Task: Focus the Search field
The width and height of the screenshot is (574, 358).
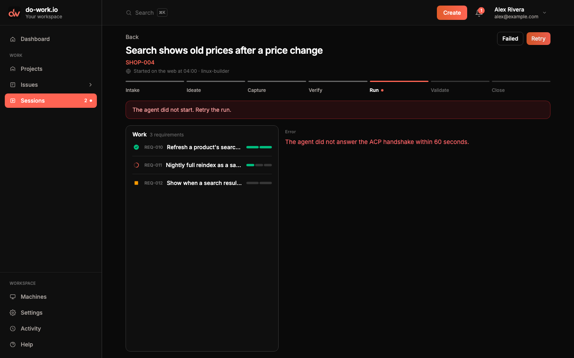Action: click(147, 13)
